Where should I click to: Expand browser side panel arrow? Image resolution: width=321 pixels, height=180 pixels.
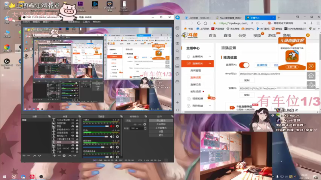pos(179,94)
